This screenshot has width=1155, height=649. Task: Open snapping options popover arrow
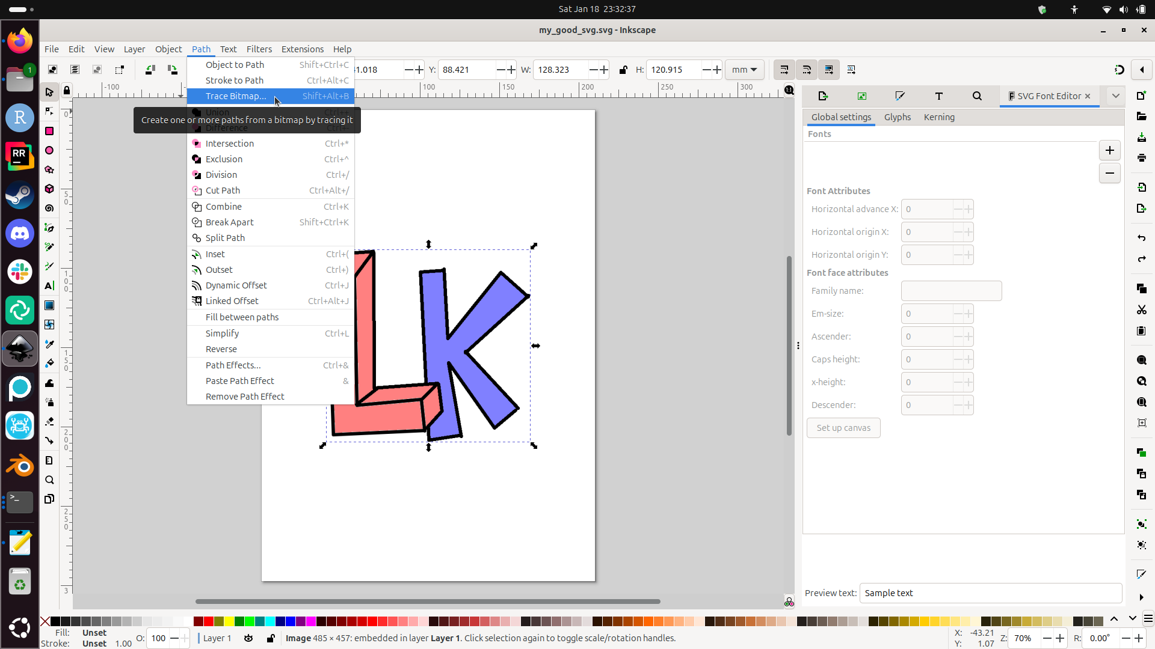coord(1141,70)
